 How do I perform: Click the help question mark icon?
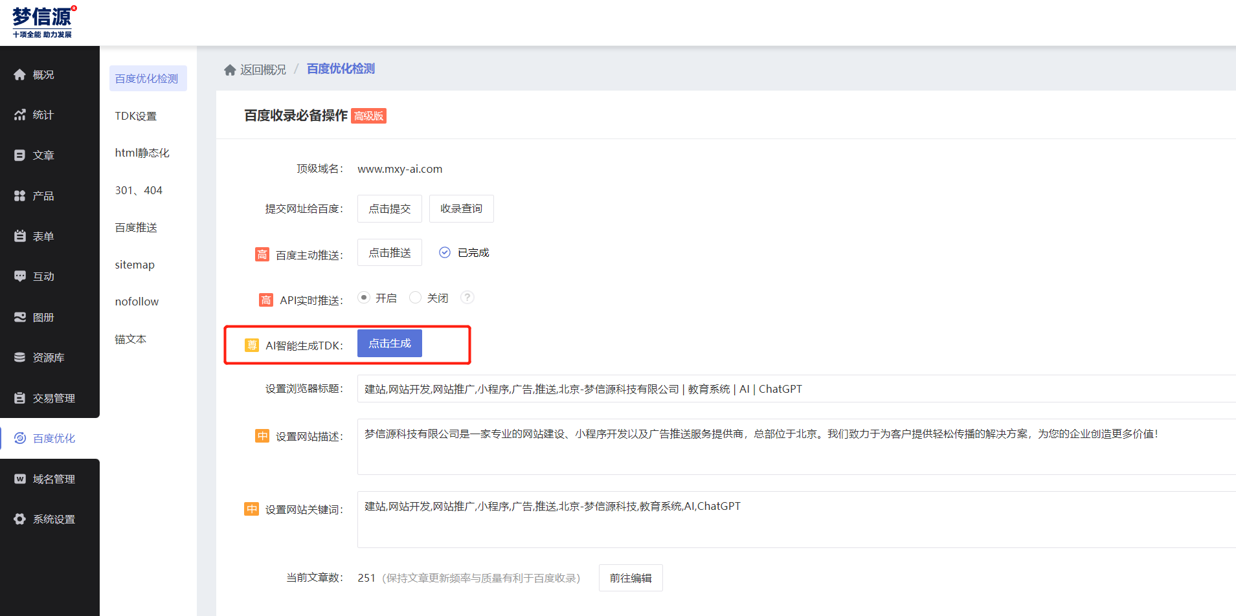click(x=467, y=298)
